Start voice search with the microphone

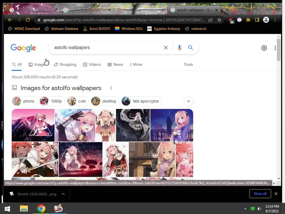click(x=180, y=48)
